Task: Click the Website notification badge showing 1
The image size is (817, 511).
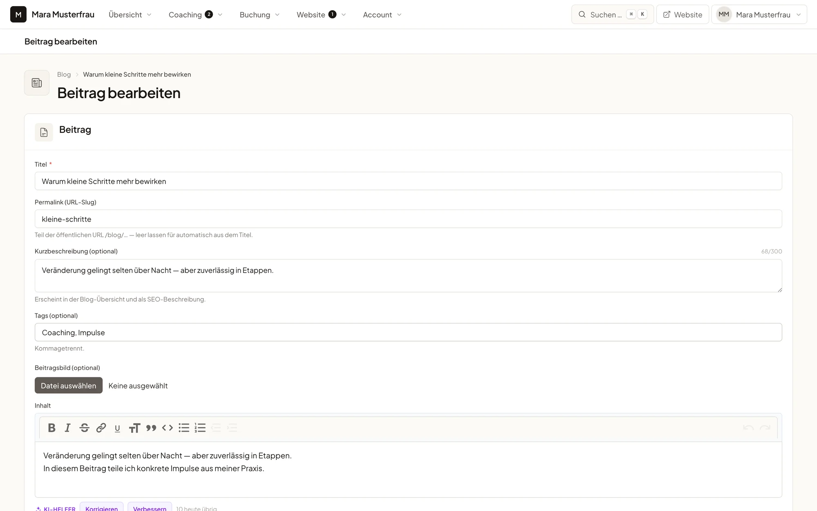Action: [x=333, y=14]
